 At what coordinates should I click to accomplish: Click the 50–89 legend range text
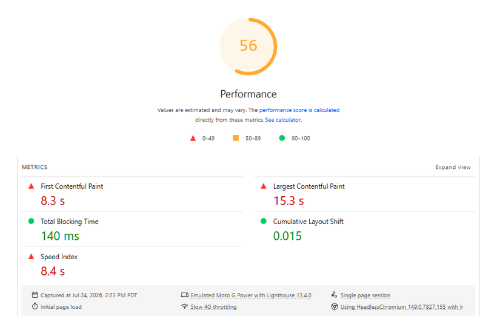pos(253,138)
